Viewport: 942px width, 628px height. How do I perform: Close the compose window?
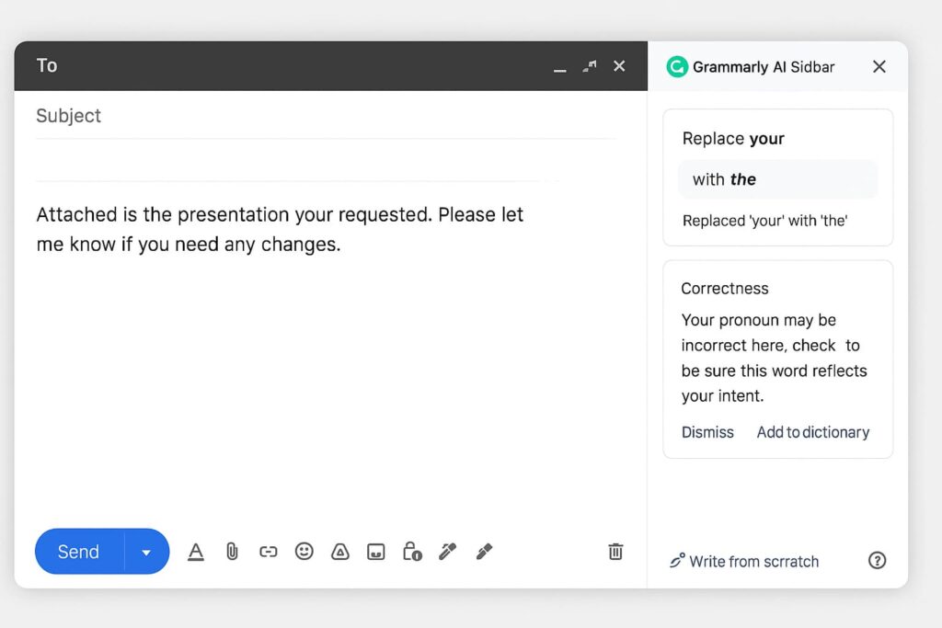[x=619, y=66]
